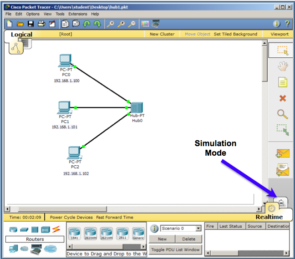Image resolution: width=295 pixels, height=259 pixels.
Task: Zoom in with the magnifier plus icon
Action: [110, 24]
